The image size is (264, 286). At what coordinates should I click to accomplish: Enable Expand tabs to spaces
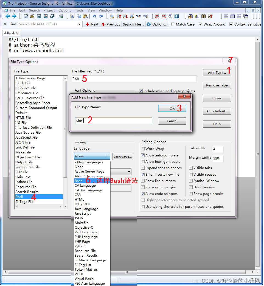pos(143,168)
